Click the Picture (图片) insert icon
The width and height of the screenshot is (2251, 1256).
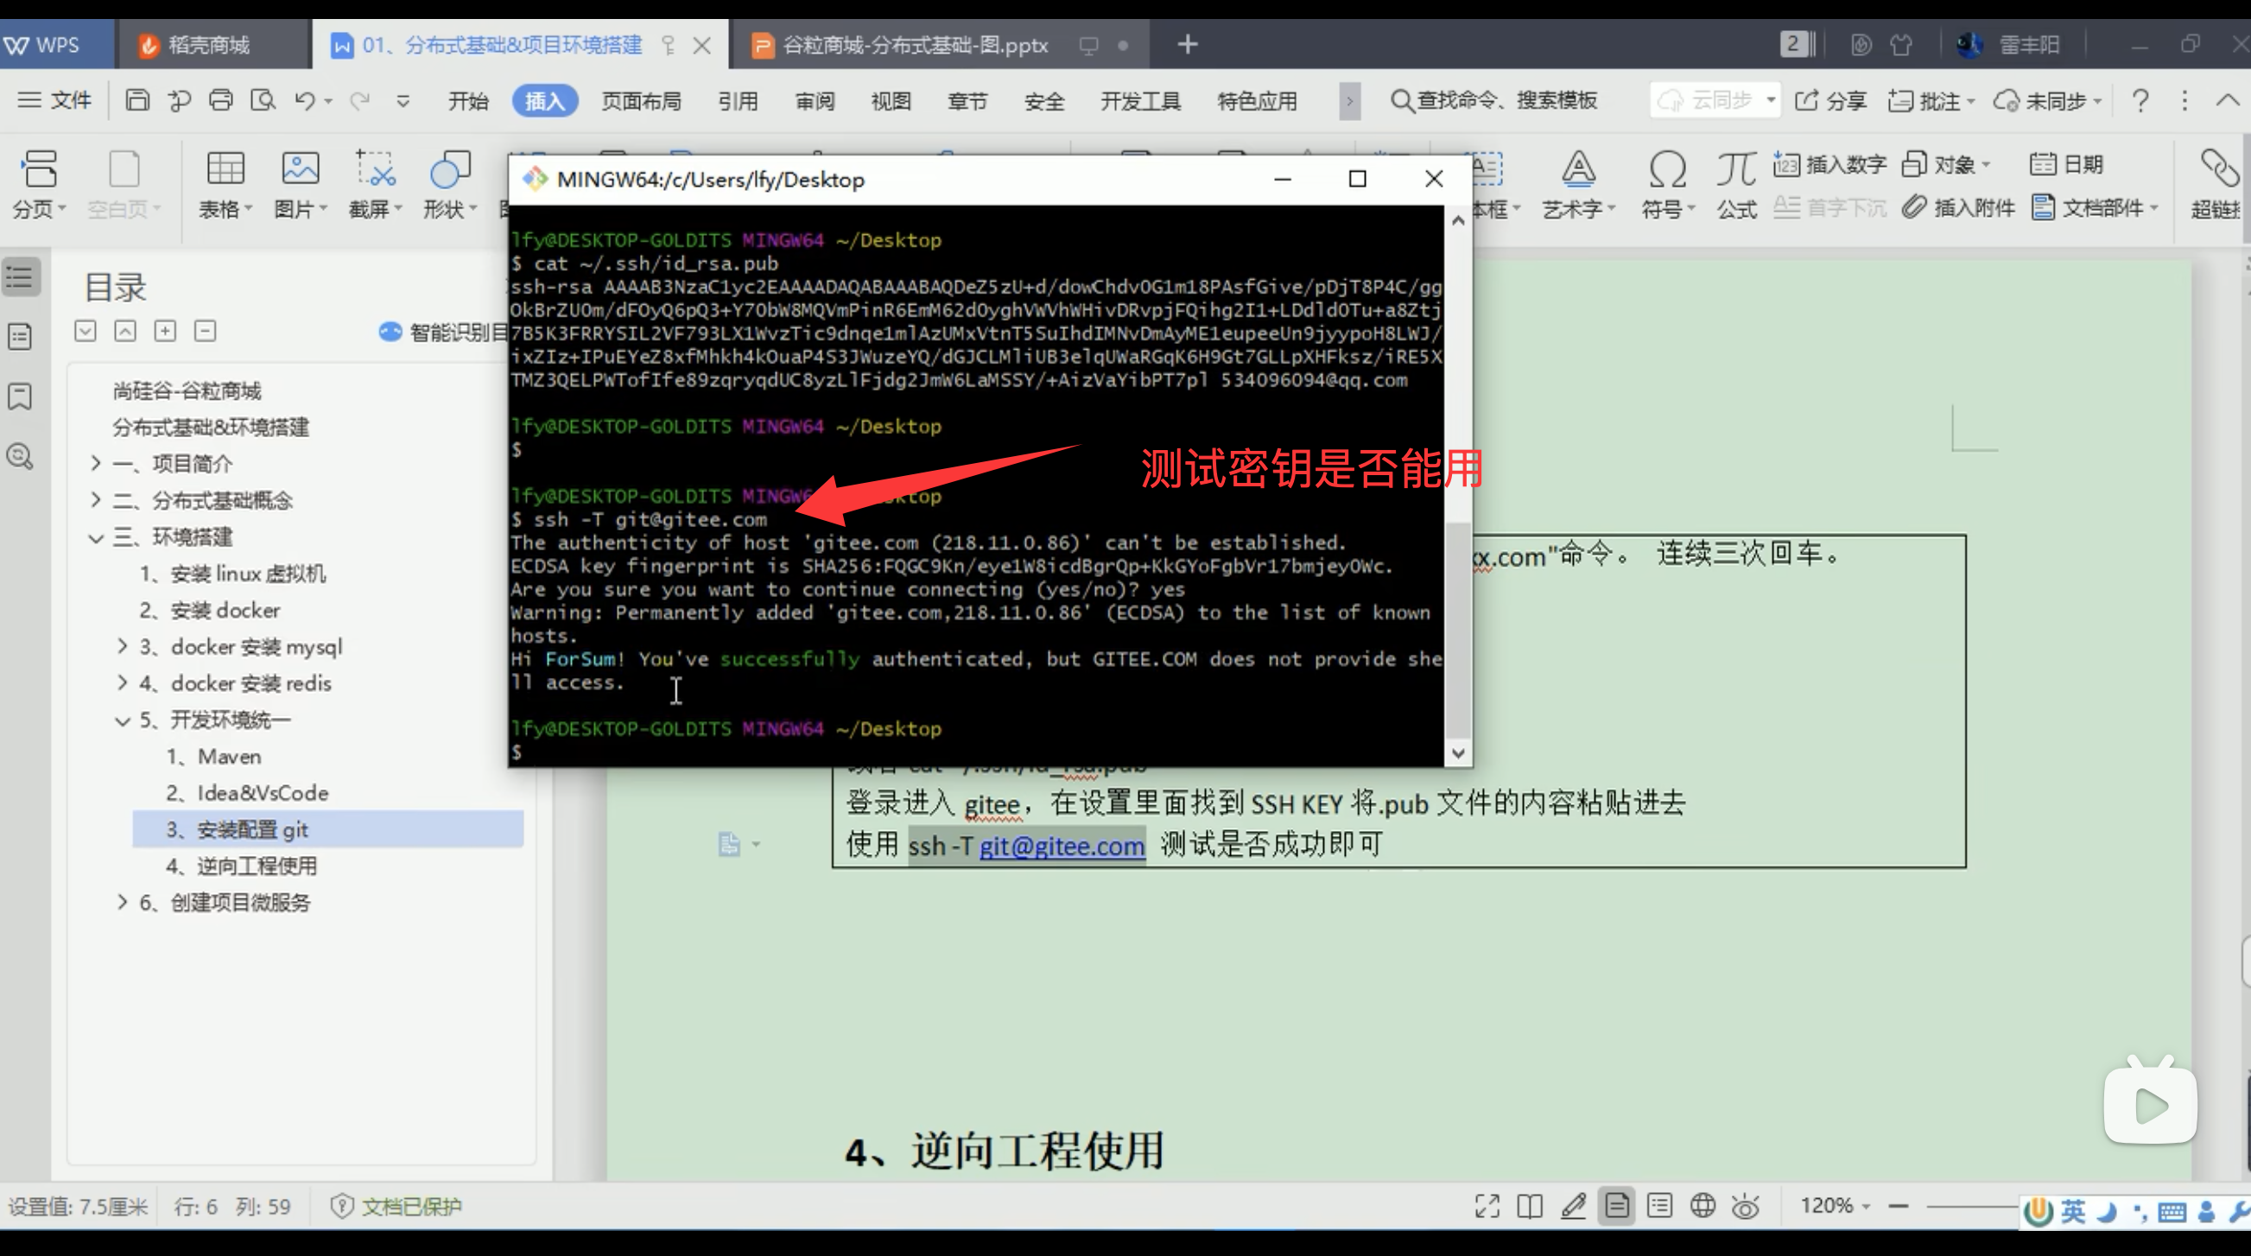[300, 169]
